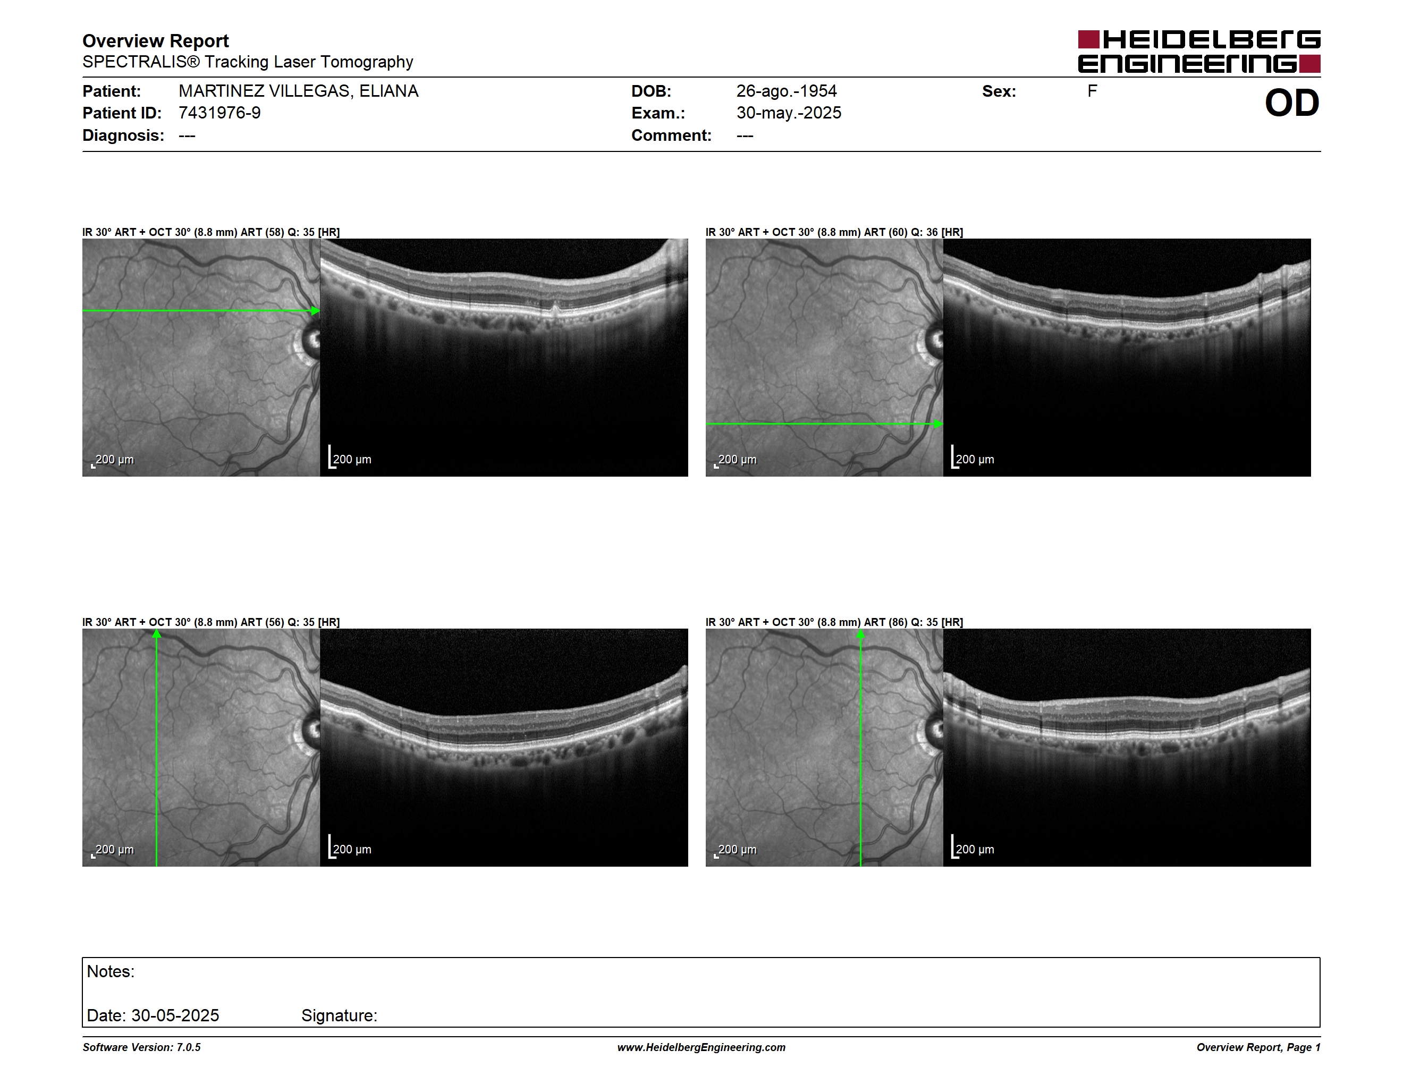
Task: Click inside the Notes box
Action: [701, 992]
